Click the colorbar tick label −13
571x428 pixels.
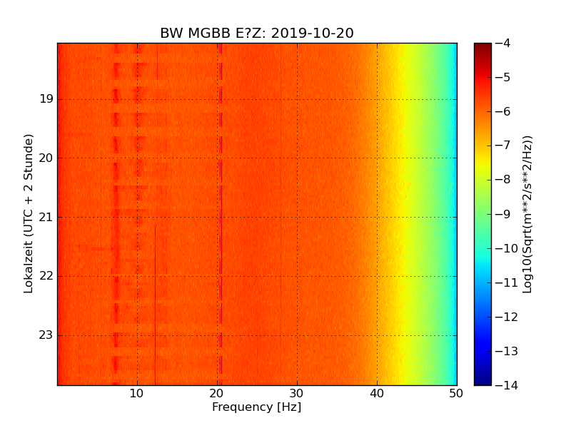507,351
